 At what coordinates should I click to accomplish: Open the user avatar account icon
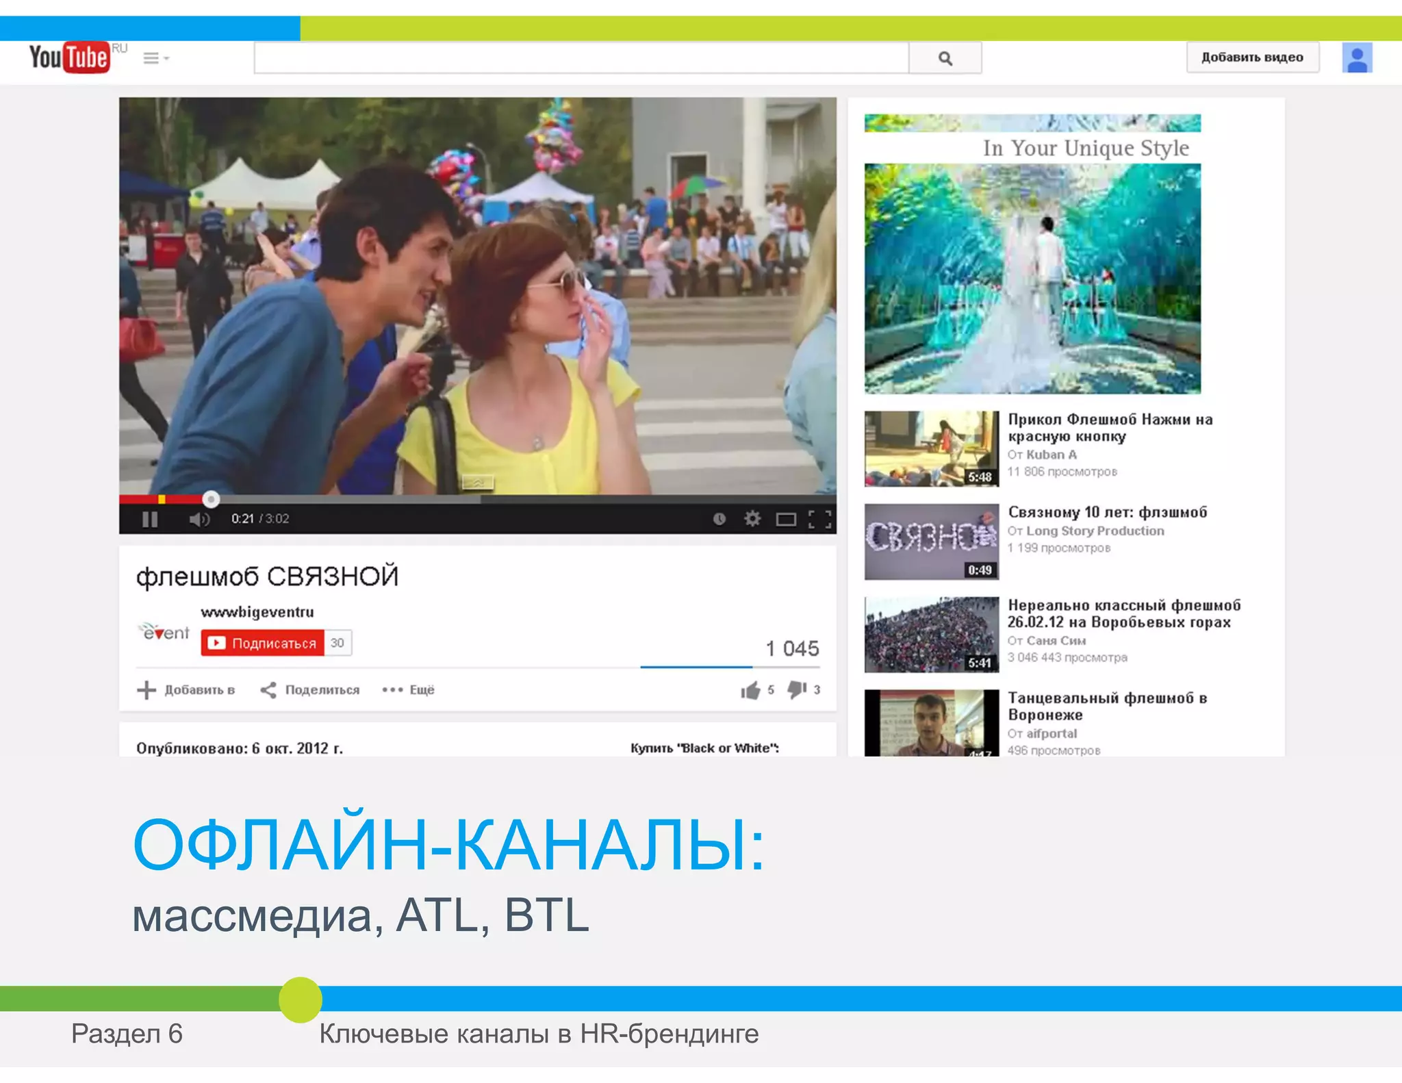tap(1357, 58)
